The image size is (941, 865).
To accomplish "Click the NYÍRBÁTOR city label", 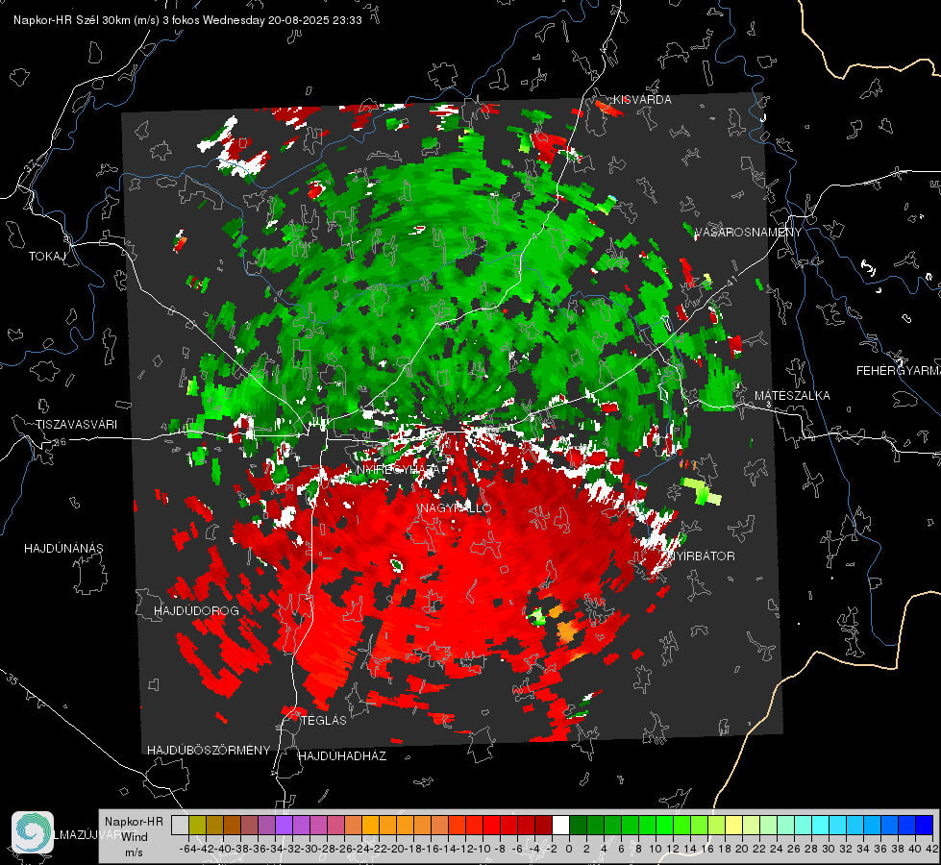I will click(x=702, y=556).
